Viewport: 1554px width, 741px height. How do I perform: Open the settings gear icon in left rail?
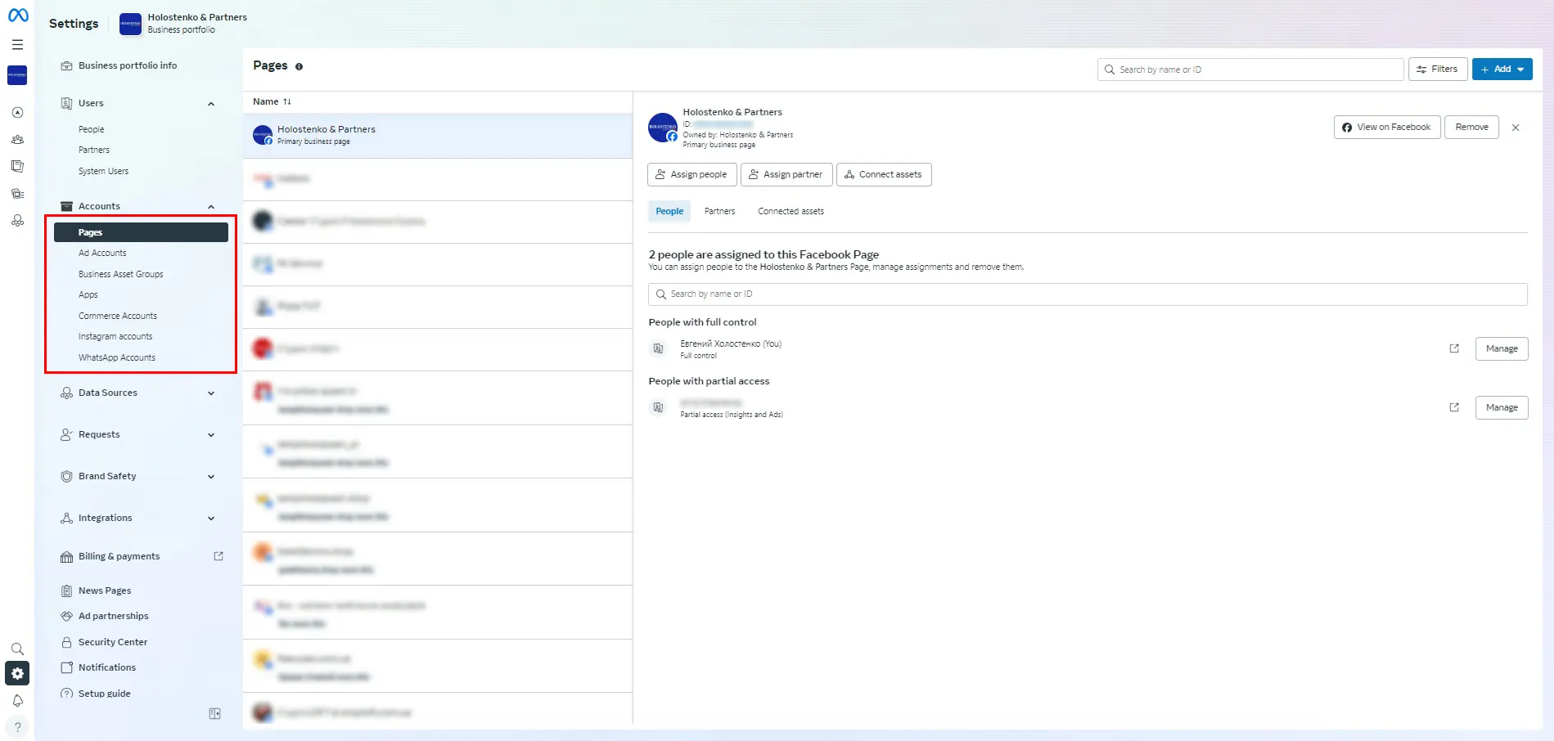pyautogui.click(x=17, y=673)
